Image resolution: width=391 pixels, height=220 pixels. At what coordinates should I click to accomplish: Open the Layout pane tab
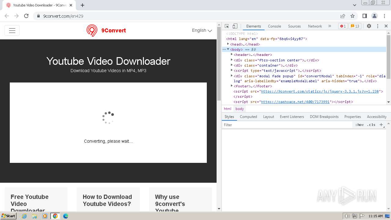coord(269,117)
